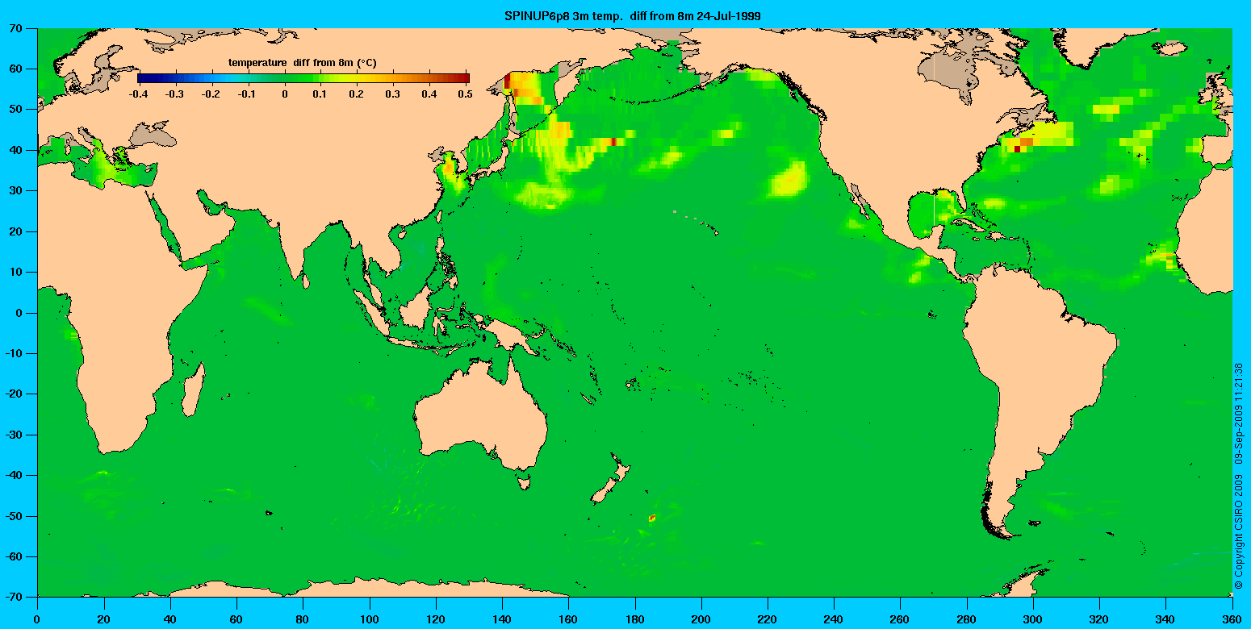
Task: Click the longitude axis label '240'
Action: [x=834, y=621]
